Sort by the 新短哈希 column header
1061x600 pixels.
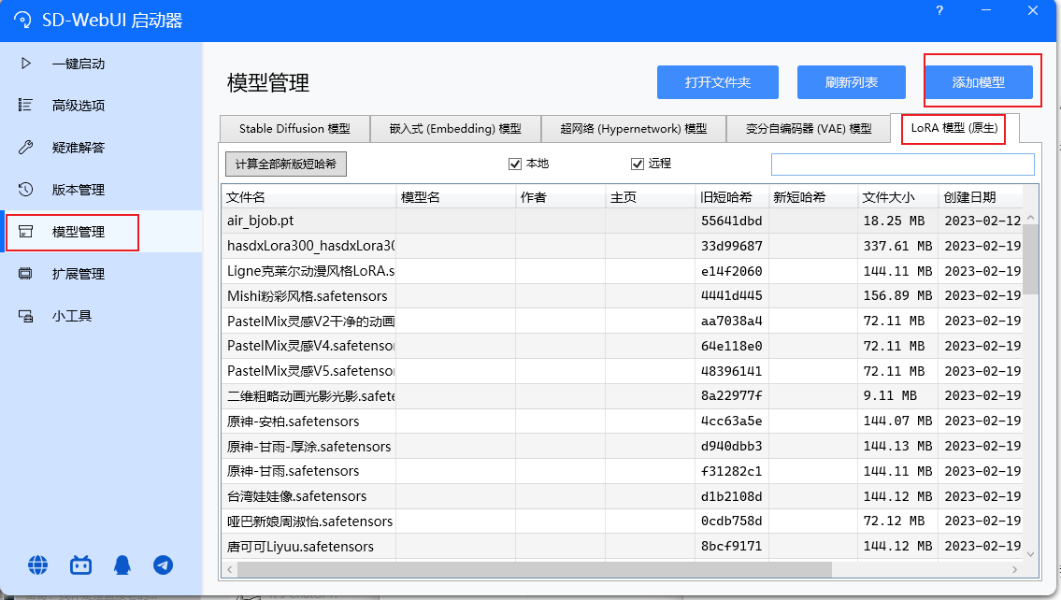point(813,197)
